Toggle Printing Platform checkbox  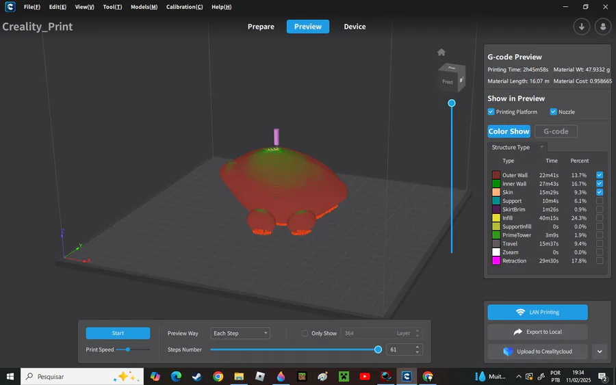491,112
